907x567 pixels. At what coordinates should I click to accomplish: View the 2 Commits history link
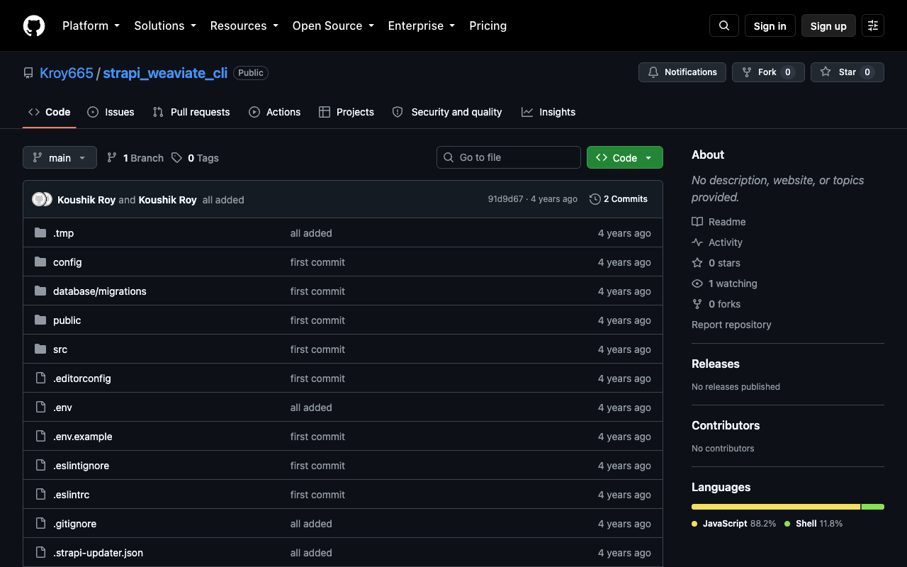pos(619,199)
